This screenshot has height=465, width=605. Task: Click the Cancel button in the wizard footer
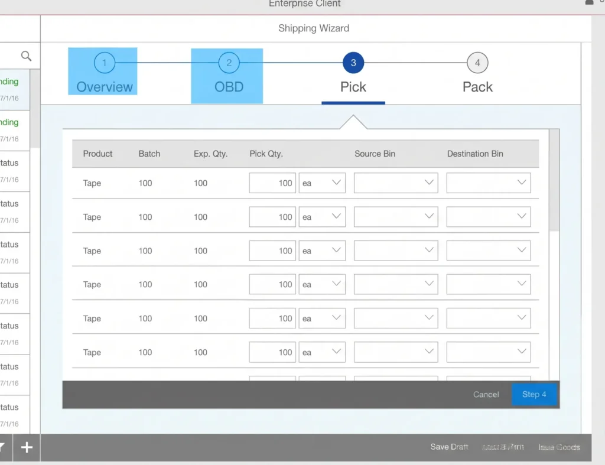[486, 394]
